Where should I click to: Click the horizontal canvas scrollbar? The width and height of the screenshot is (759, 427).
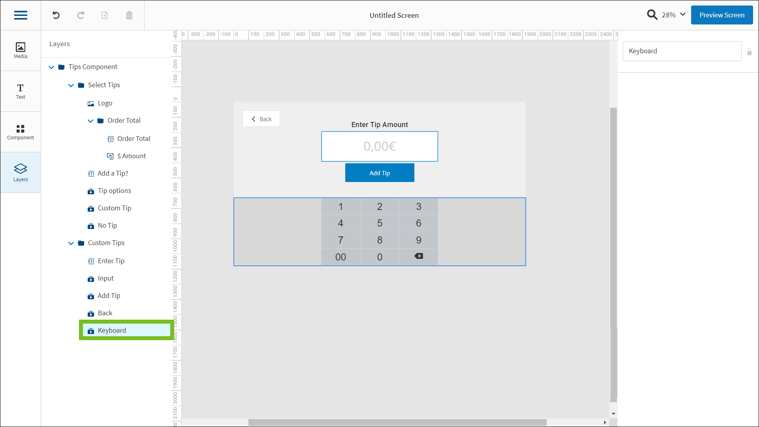point(397,422)
